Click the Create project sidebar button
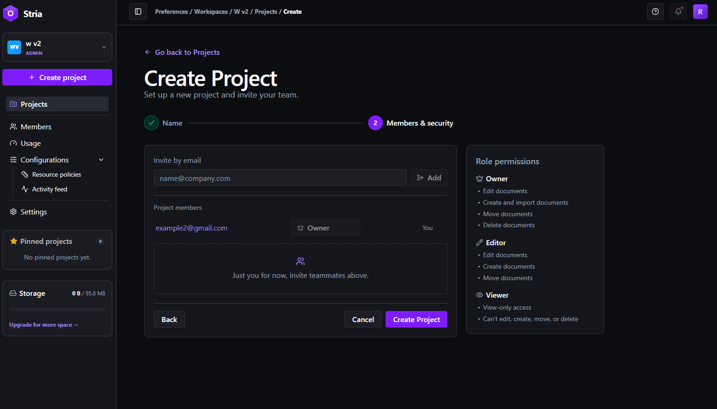 coord(57,77)
